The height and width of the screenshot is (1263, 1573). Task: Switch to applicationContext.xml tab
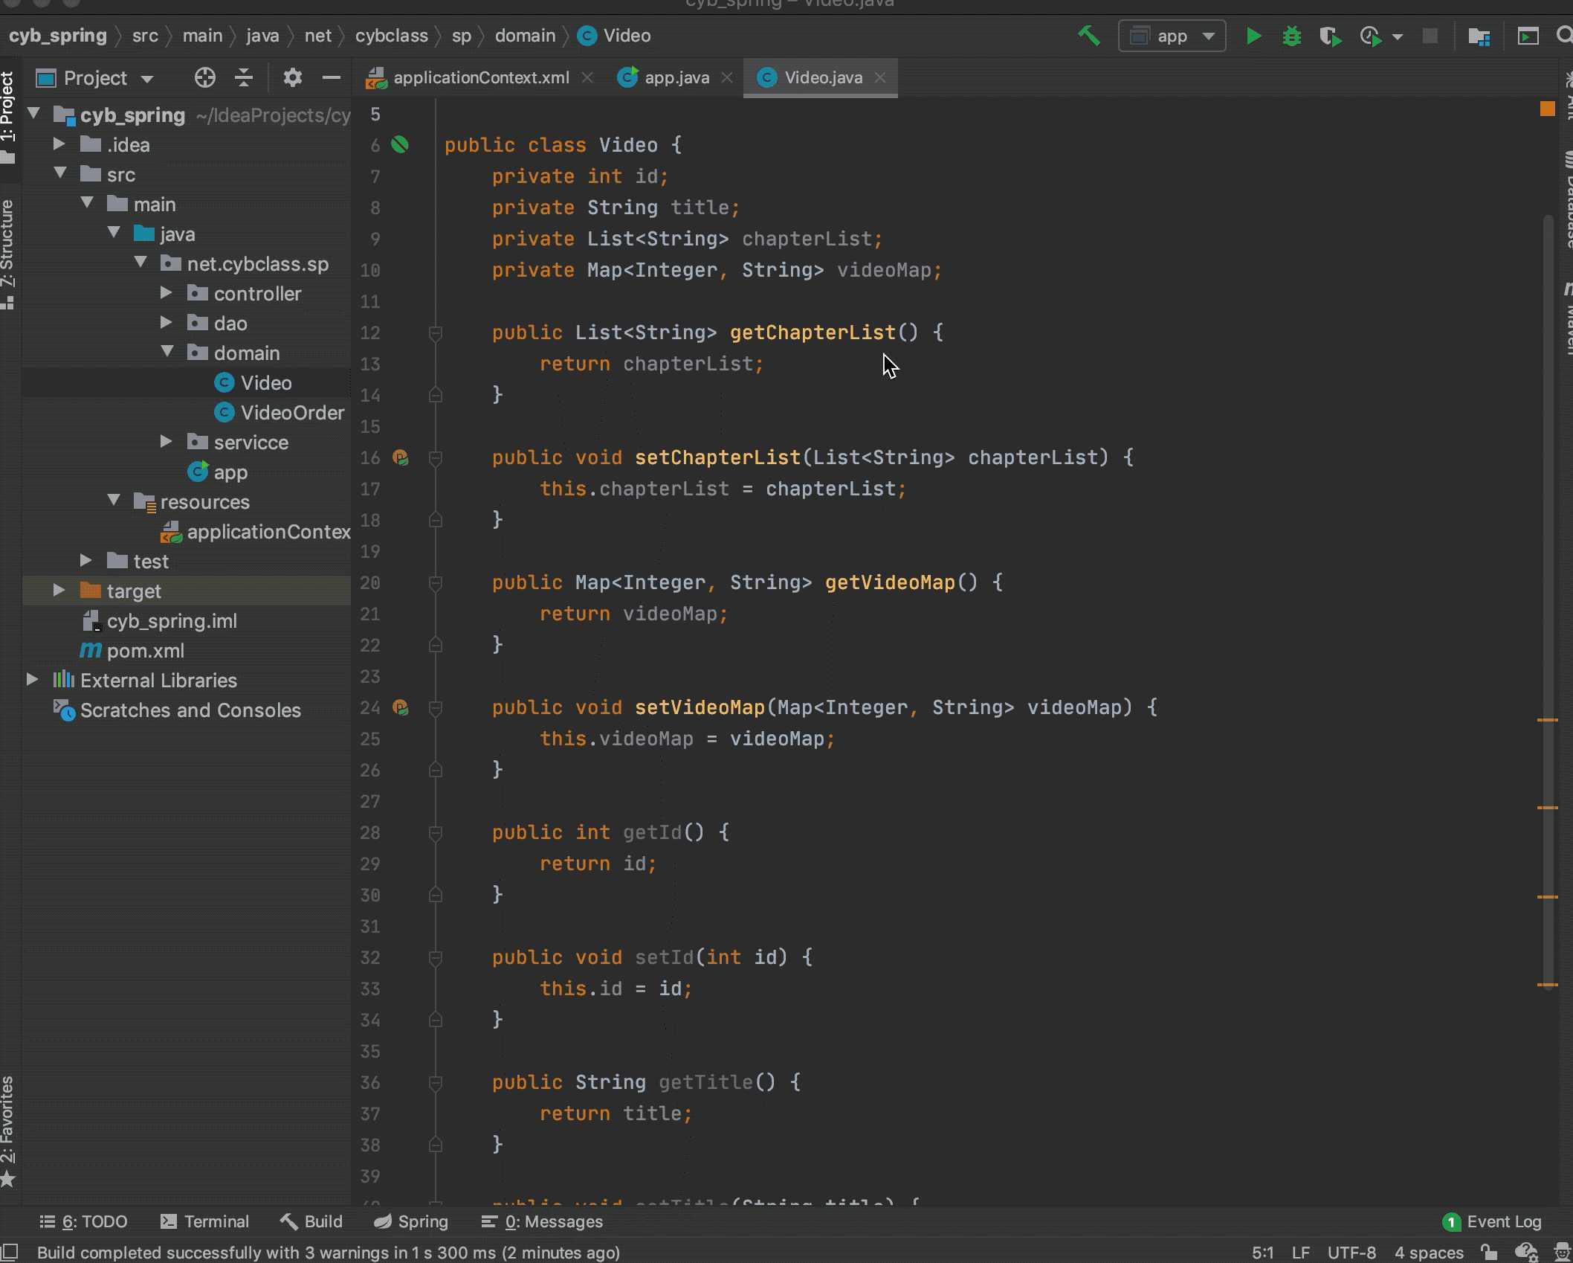pos(481,77)
